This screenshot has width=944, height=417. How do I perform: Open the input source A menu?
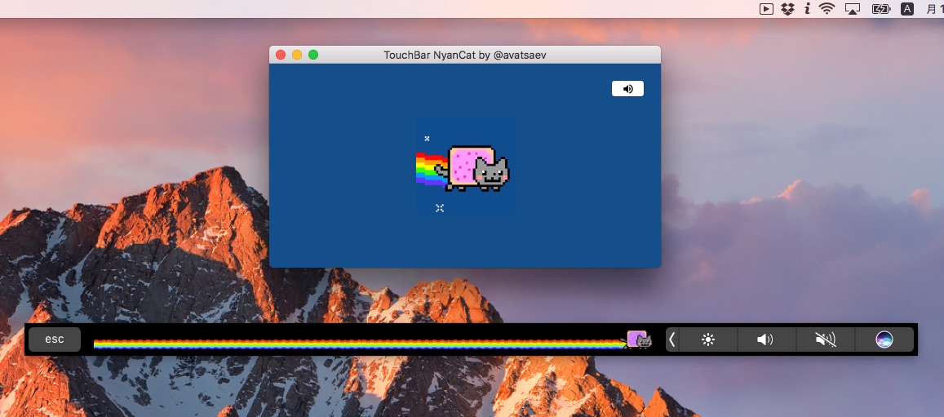[907, 9]
